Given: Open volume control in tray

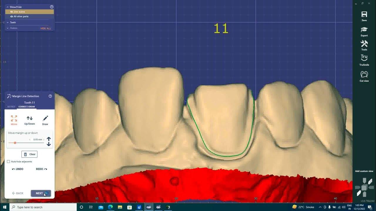Looking at the screenshot, I should pos(344,207).
